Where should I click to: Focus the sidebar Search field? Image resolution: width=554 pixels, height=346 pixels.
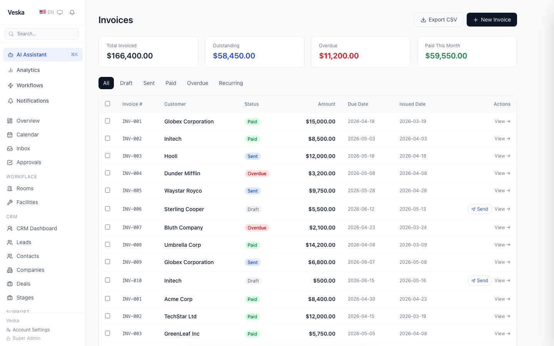[42, 34]
